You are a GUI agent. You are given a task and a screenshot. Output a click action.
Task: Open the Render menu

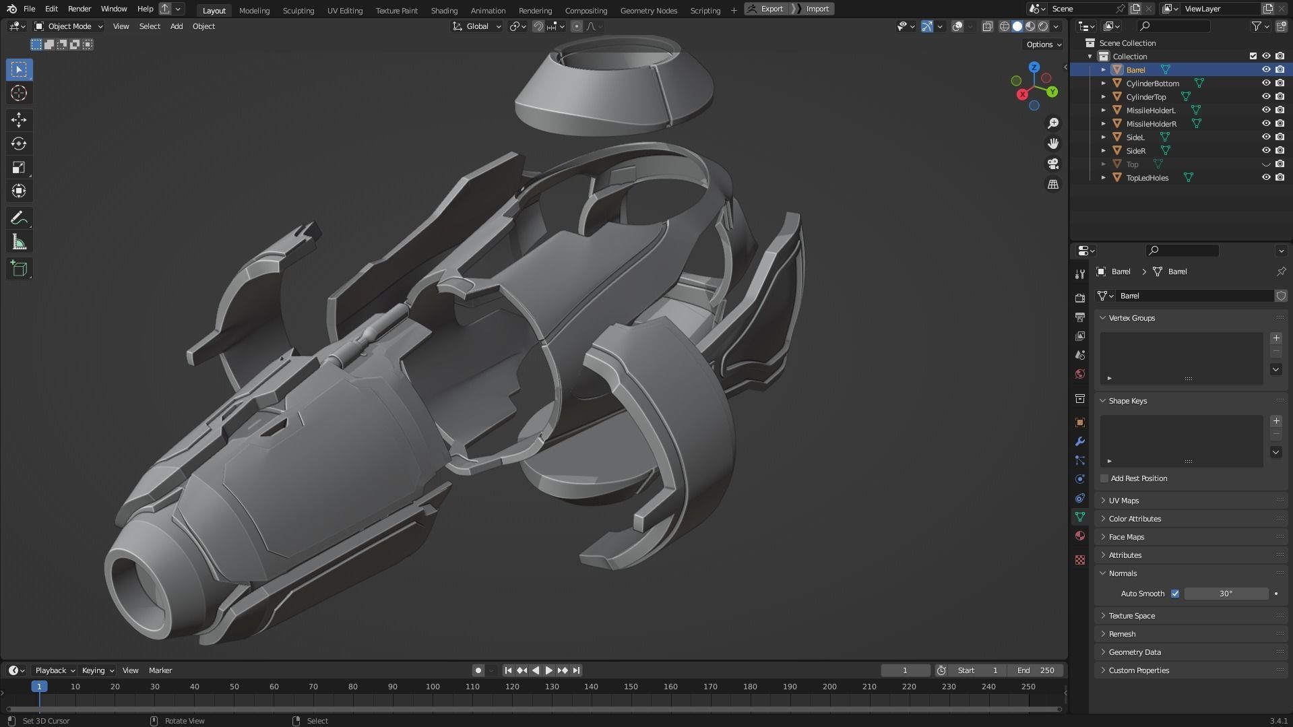click(80, 9)
